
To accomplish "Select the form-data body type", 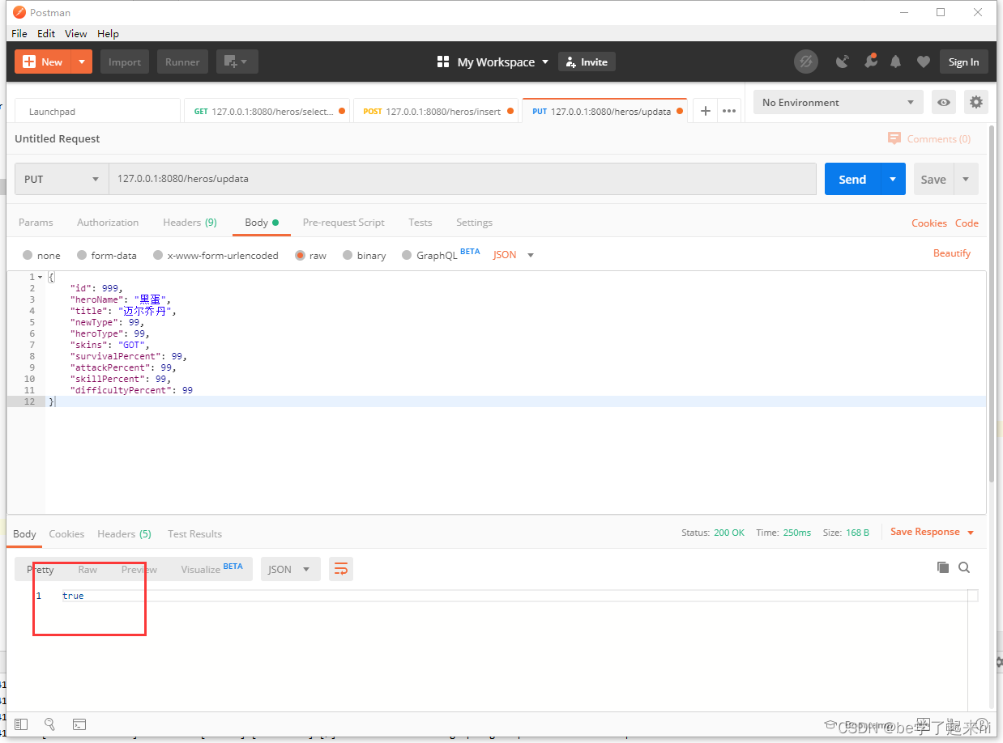I will [107, 256].
